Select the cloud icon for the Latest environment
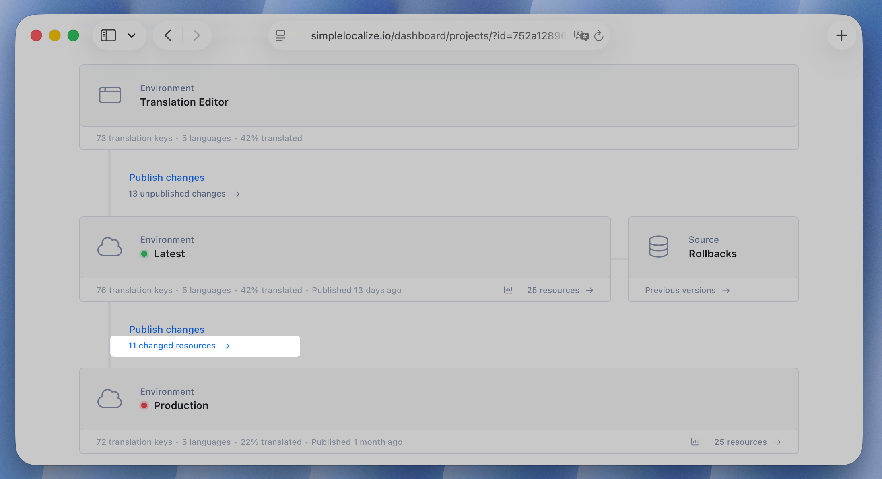The height and width of the screenshot is (479, 882). click(x=109, y=246)
